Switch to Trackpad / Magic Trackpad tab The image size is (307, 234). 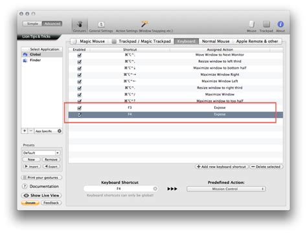(142, 41)
